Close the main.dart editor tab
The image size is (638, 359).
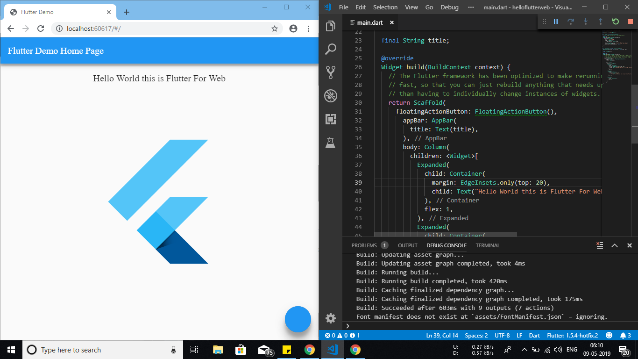[392, 22]
